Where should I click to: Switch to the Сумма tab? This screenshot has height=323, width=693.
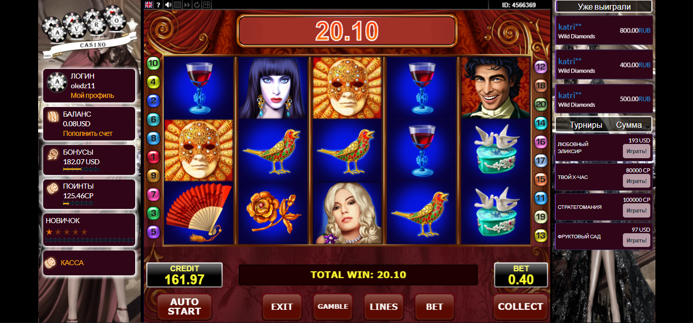coord(629,125)
